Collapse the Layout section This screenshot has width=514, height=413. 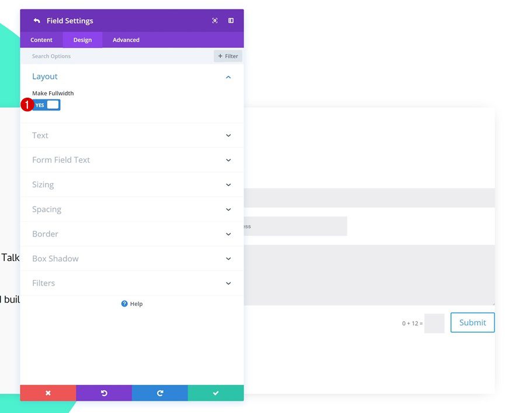coord(228,77)
